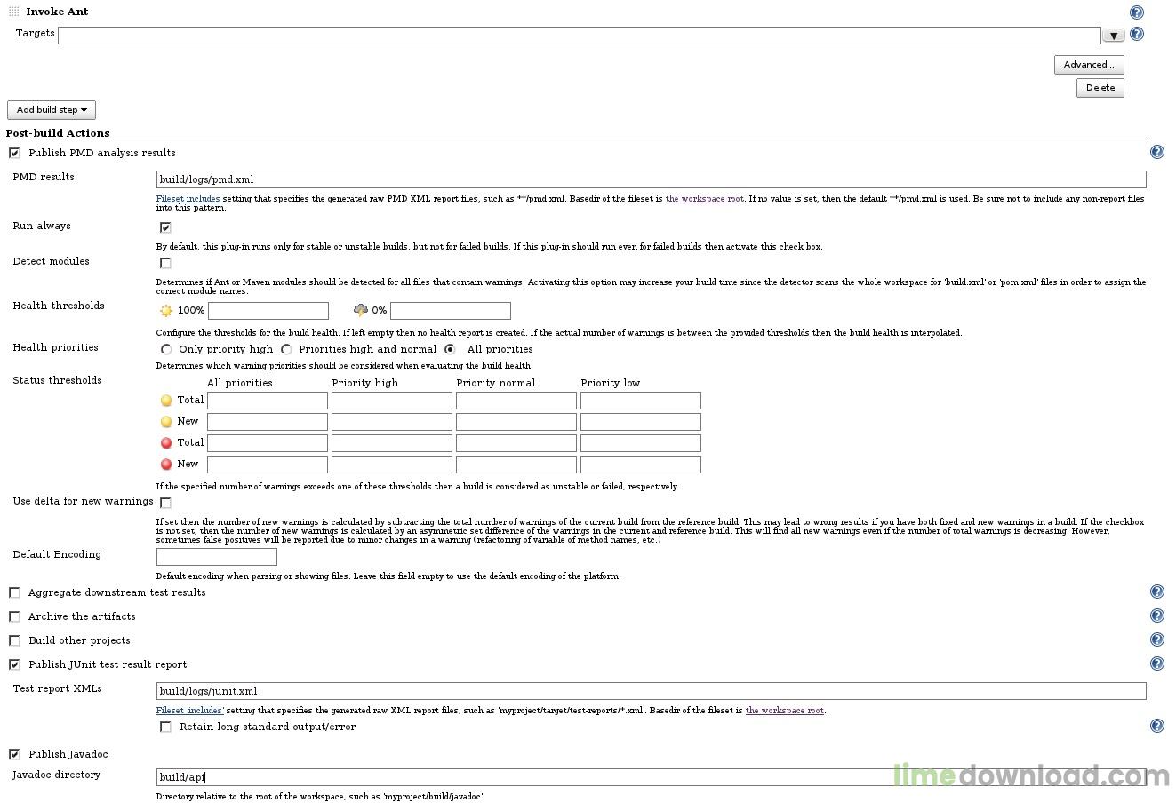Focus the 0% health threshold field
1176x803 pixels.
coord(451,311)
